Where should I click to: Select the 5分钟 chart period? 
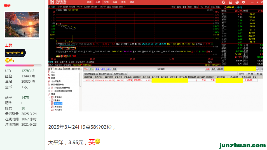[65, 7]
